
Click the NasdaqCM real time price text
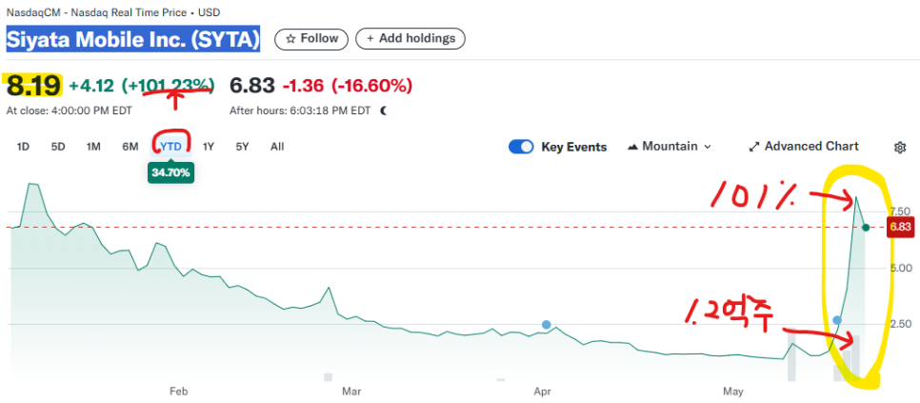pyautogui.click(x=113, y=12)
